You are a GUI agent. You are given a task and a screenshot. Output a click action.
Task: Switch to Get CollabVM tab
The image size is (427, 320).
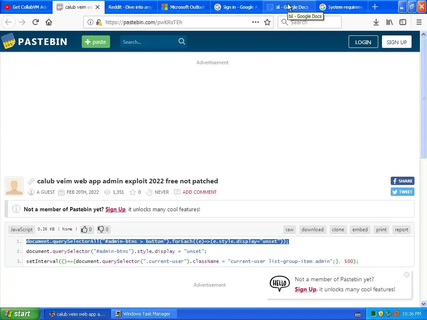26,7
